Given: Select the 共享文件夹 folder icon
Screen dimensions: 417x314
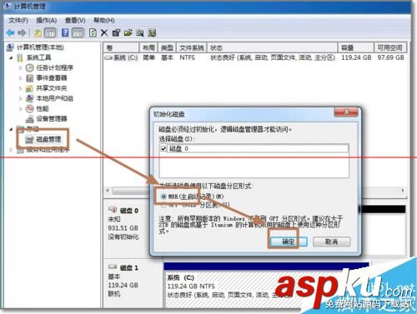Looking at the screenshot, I should click(x=29, y=88).
